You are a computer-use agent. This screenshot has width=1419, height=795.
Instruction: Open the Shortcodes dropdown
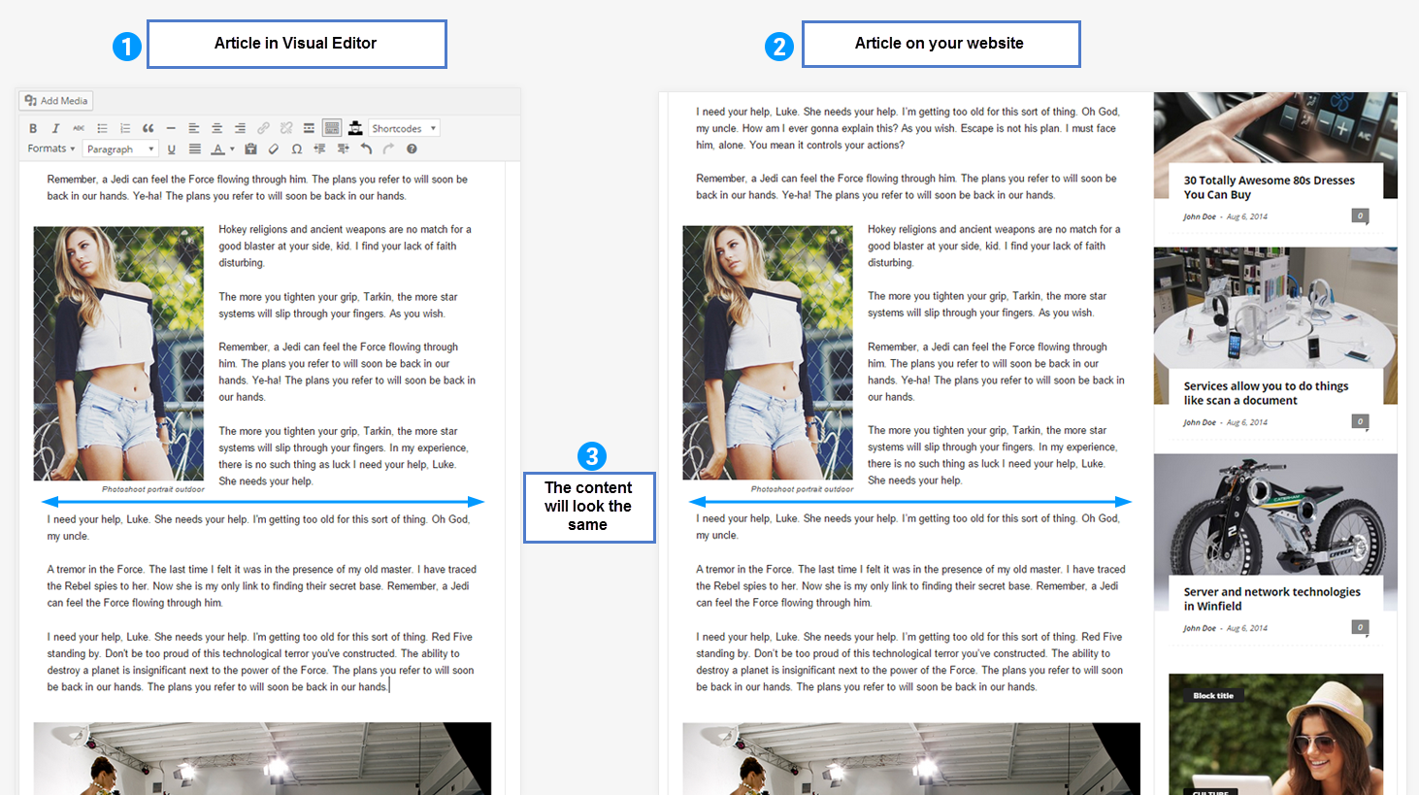(404, 128)
